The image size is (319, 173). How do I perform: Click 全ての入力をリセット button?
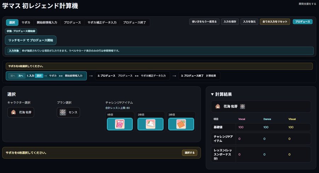point(275,22)
